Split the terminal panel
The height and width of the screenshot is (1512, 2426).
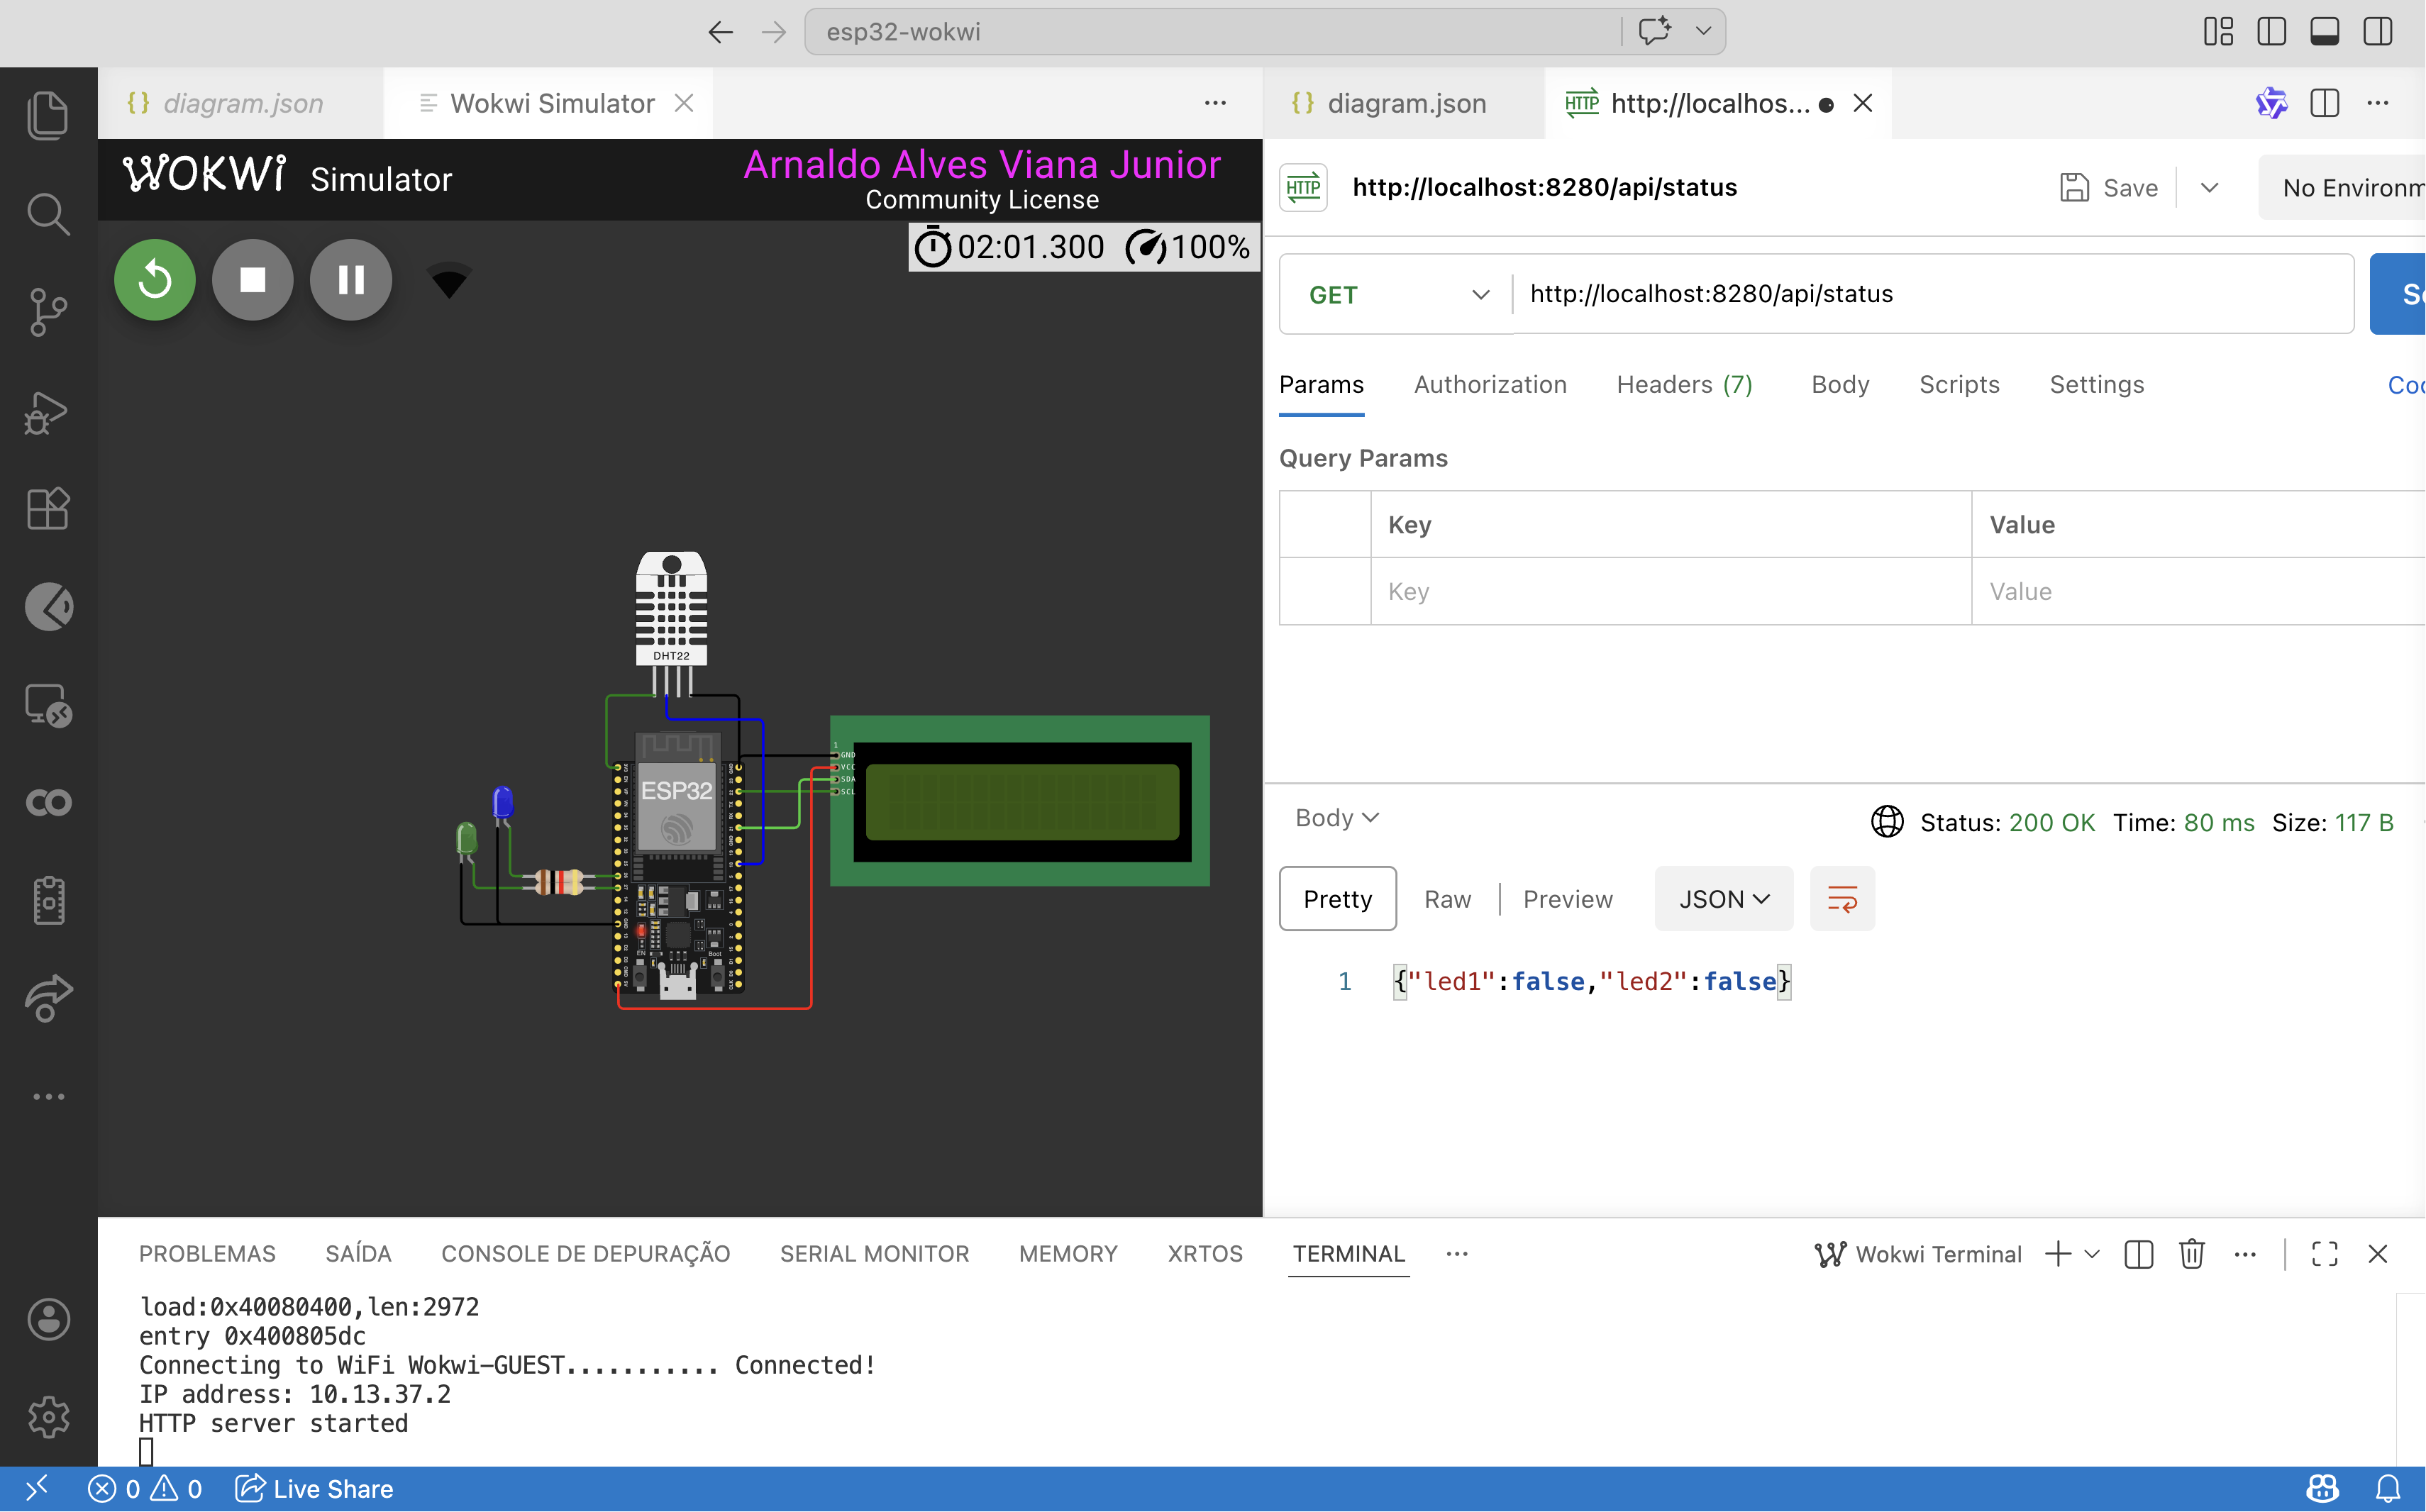tap(2138, 1254)
